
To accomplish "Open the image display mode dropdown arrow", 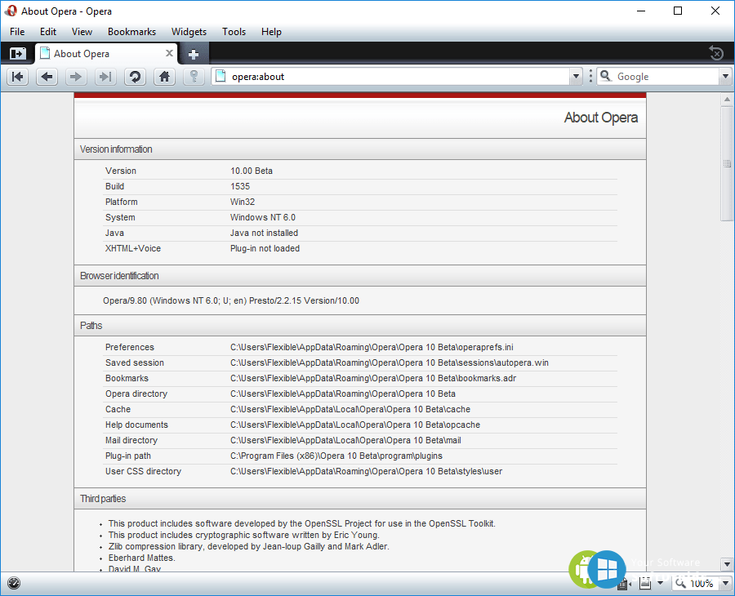I will [661, 584].
